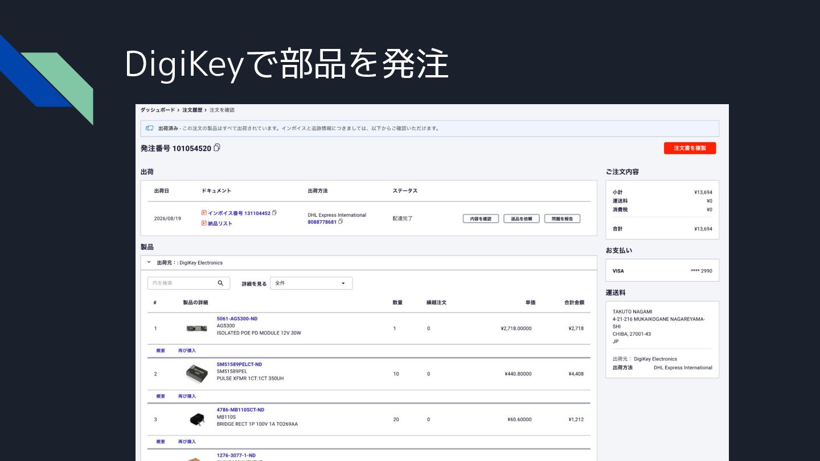Click the line total ¥1,212
Image resolution: width=820 pixels, height=461 pixels.
click(x=576, y=419)
